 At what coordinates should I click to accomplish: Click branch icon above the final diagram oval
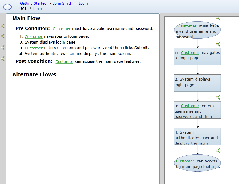pos(218,150)
